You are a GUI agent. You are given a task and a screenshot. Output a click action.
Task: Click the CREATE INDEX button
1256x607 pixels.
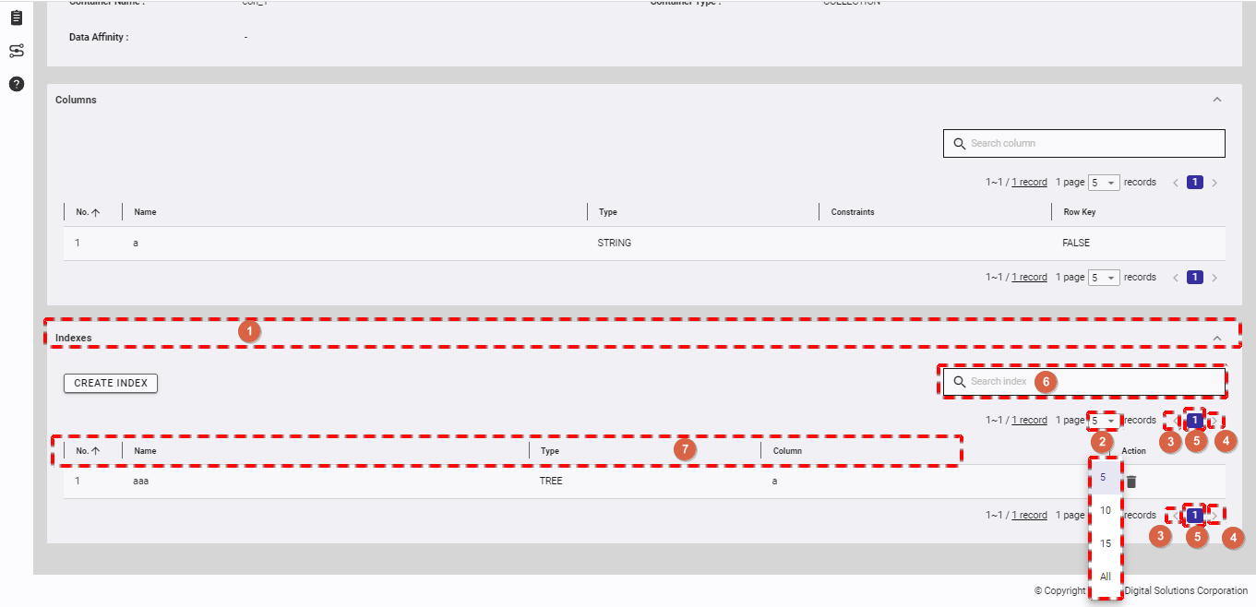111,383
